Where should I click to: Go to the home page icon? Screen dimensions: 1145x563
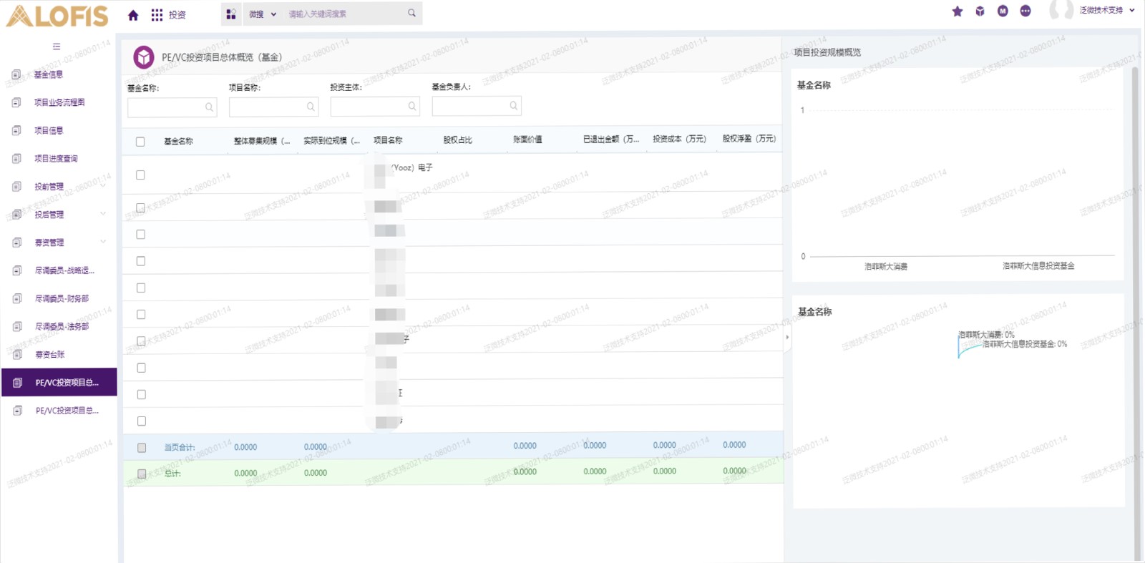tap(133, 15)
